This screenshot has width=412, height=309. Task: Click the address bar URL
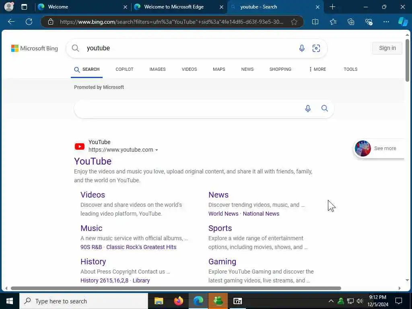(171, 22)
